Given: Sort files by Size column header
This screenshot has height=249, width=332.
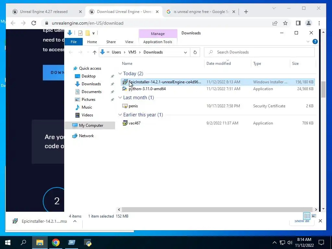Looking at the screenshot, I should [295, 63].
